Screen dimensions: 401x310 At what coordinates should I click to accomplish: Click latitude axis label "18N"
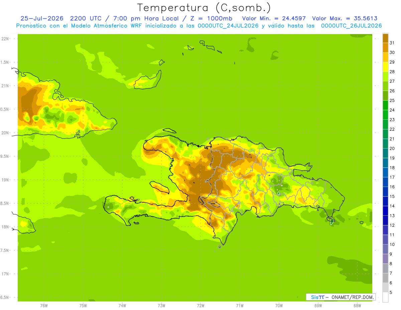click(x=5, y=227)
